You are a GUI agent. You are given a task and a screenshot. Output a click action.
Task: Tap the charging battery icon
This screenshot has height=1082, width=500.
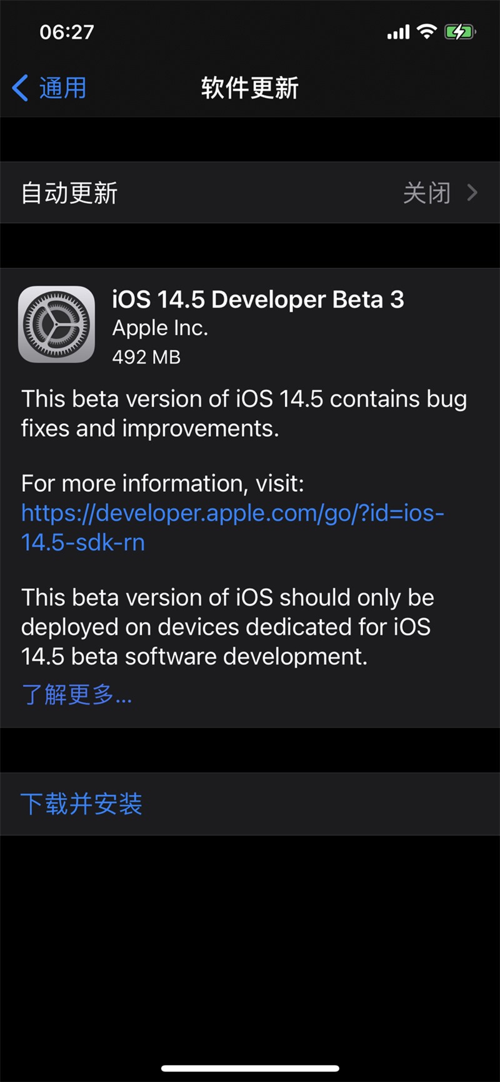click(x=460, y=32)
